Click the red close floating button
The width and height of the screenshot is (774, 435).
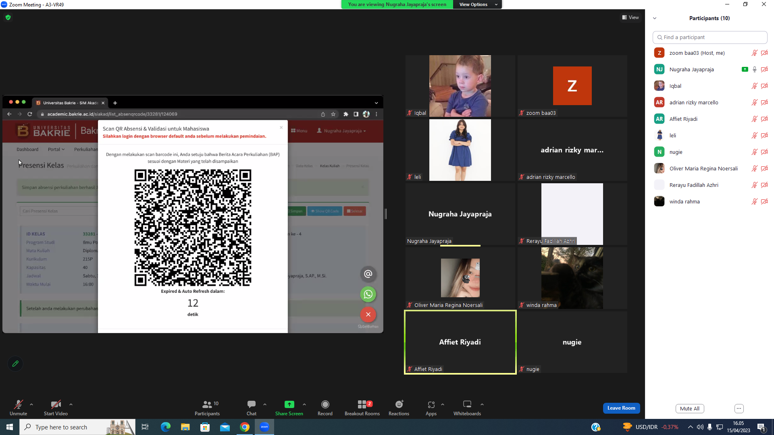pyautogui.click(x=368, y=315)
